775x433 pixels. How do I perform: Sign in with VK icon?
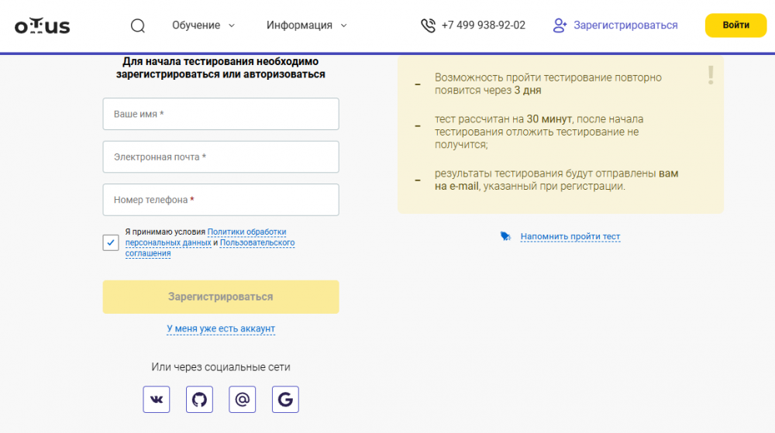[x=157, y=399]
